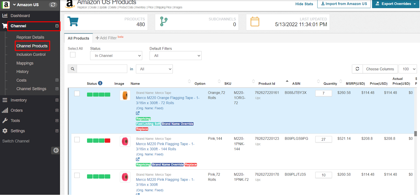Click orange tape product thumbnail
The height and width of the screenshot is (196, 420).
125,95
